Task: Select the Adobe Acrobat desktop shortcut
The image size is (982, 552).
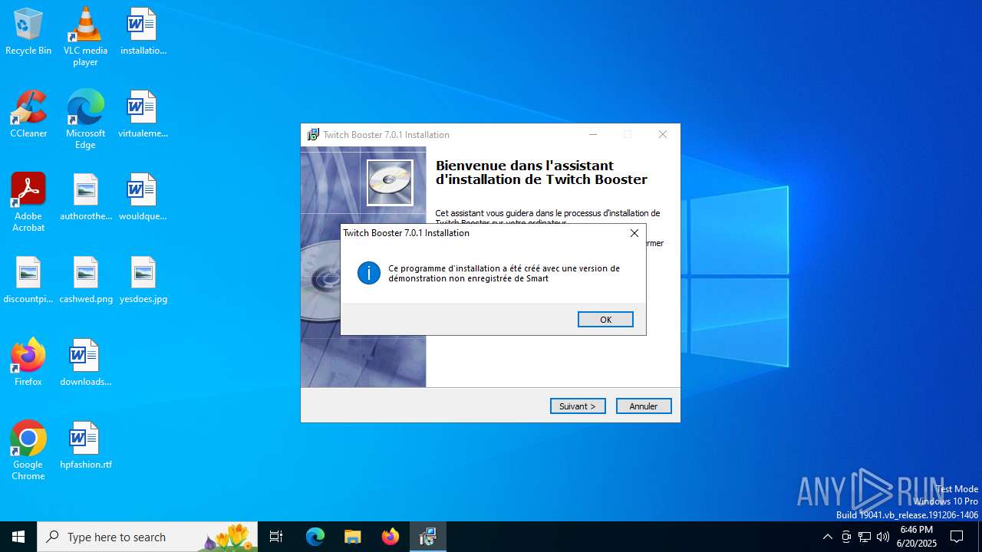Action: (28, 202)
